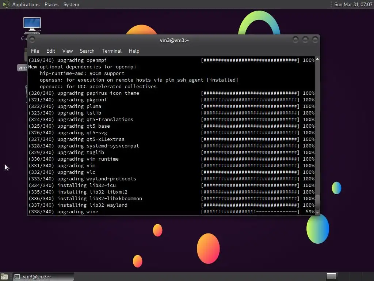Click the 'upgrading pluma' line
This screenshot has width=374, height=281.
(x=171, y=106)
